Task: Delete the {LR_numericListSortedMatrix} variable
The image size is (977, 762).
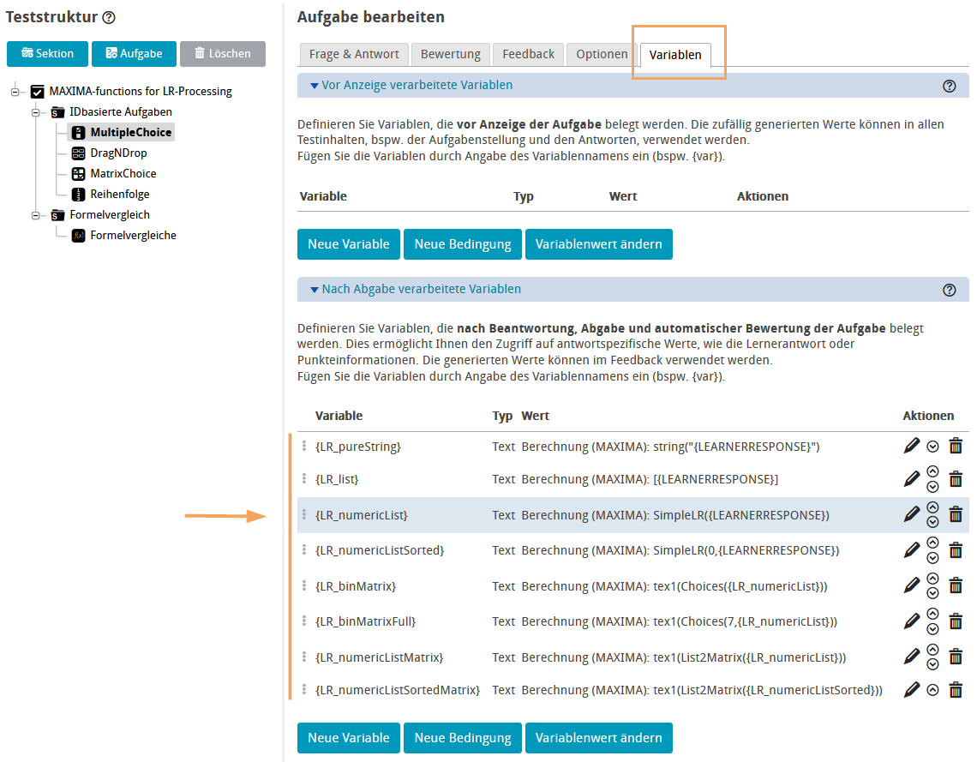Action: click(956, 690)
